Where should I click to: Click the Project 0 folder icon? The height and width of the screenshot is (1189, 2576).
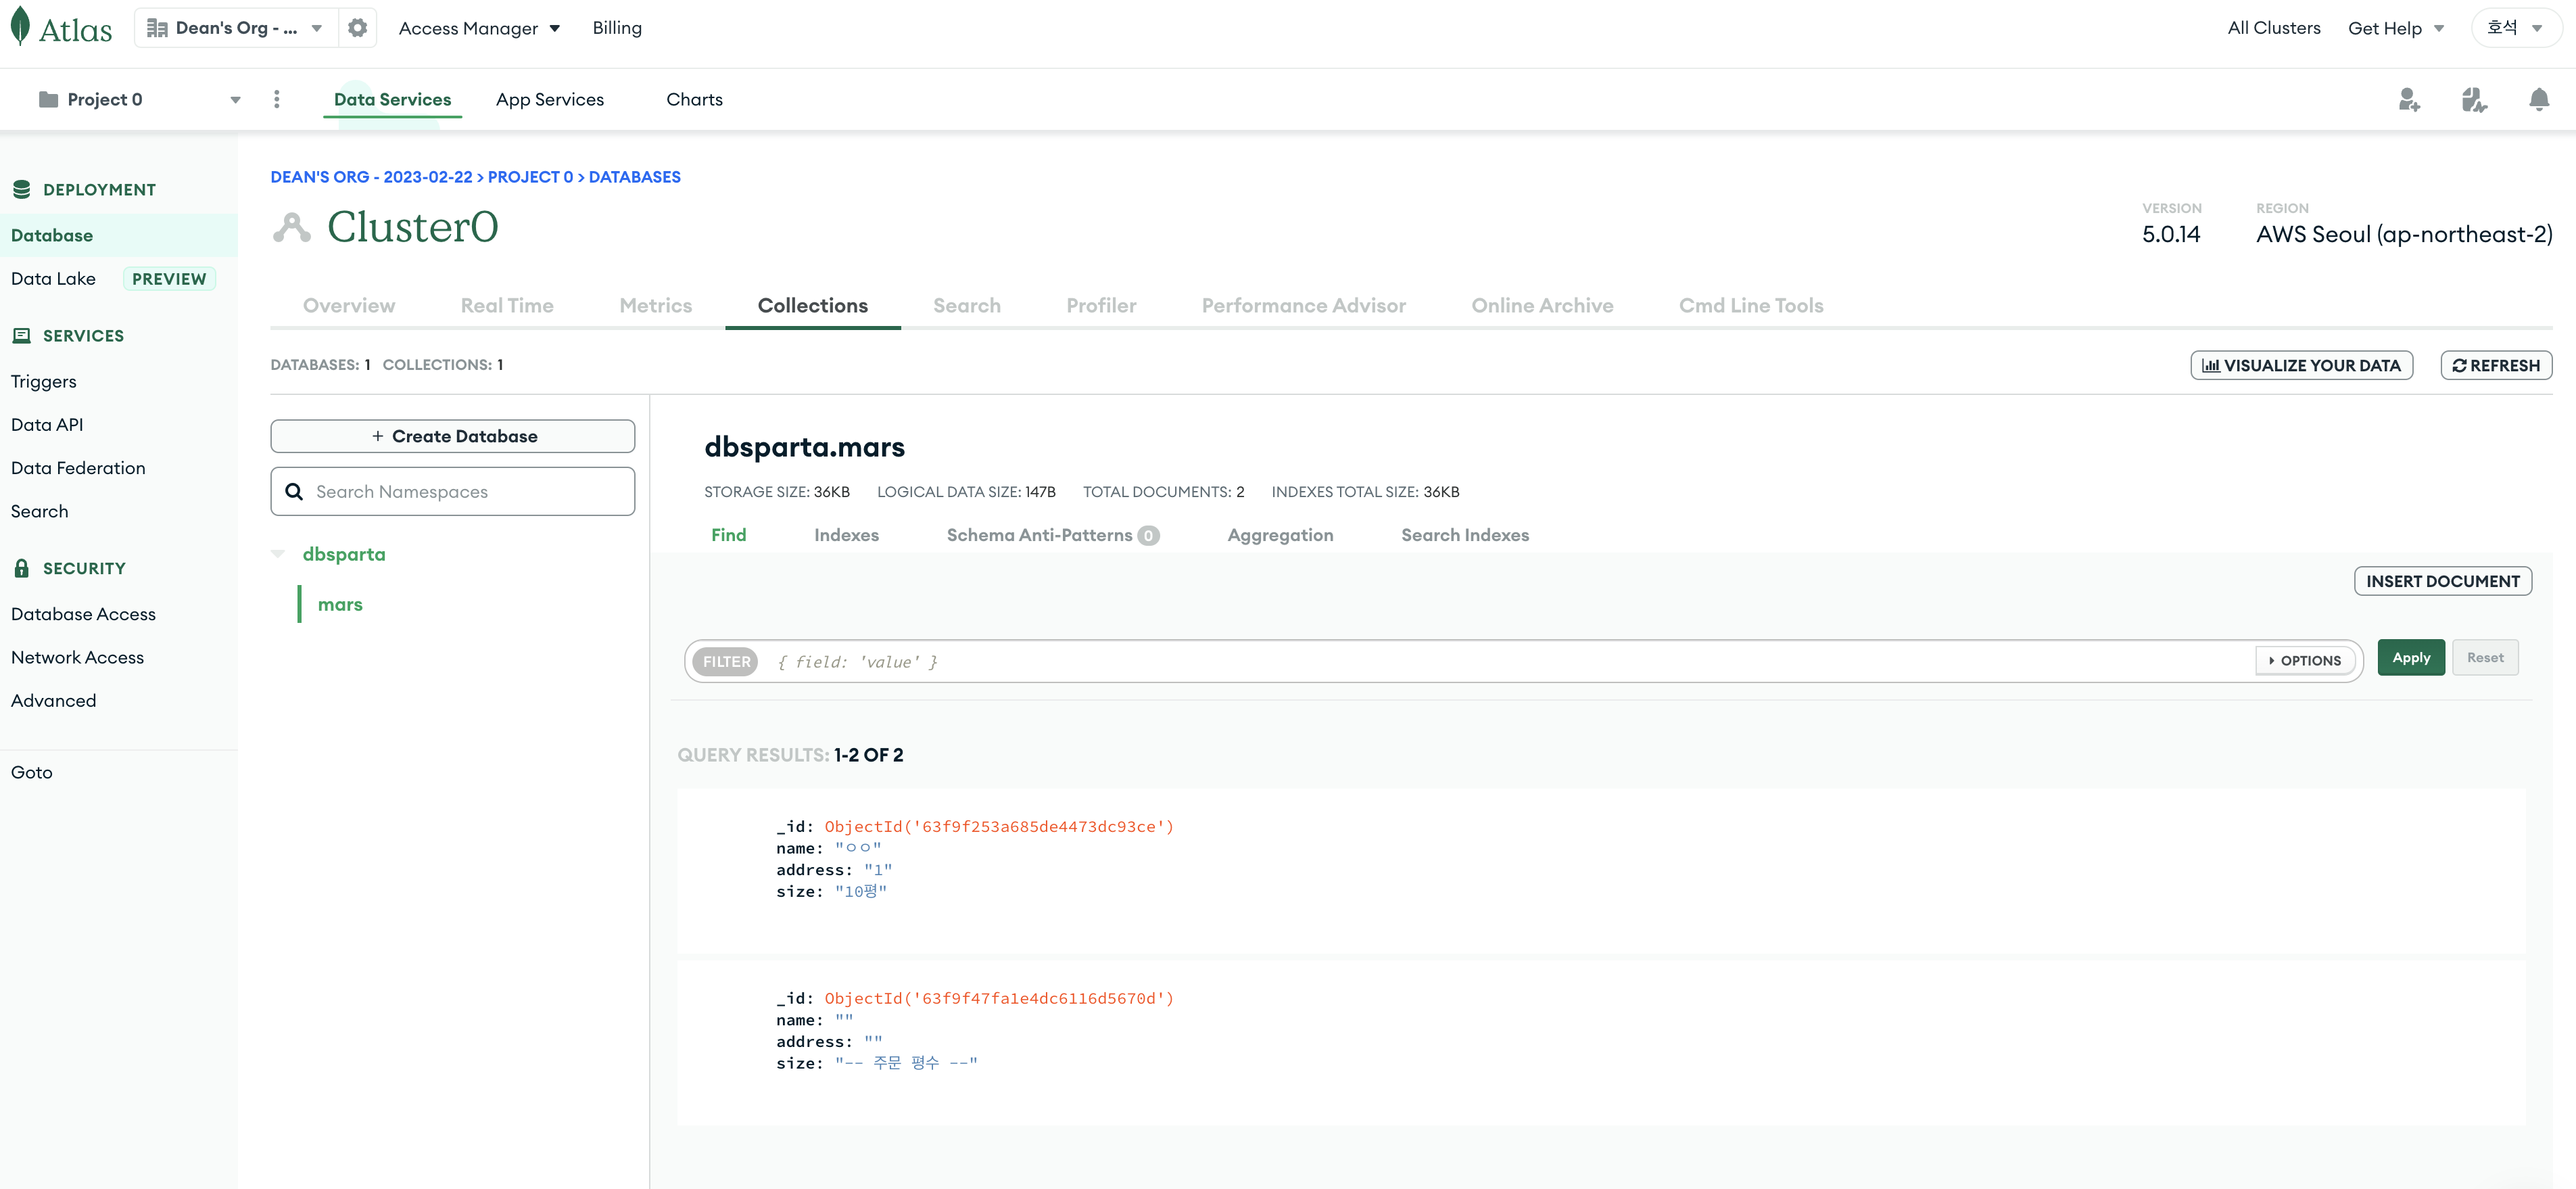pyautogui.click(x=48, y=99)
